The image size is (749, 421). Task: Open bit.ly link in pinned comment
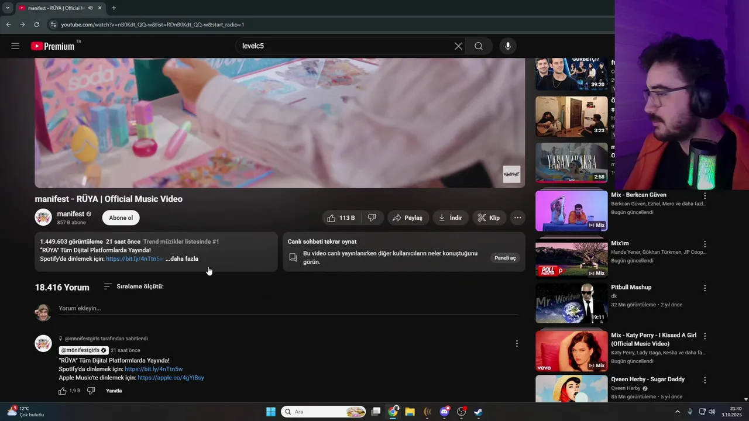point(154,370)
